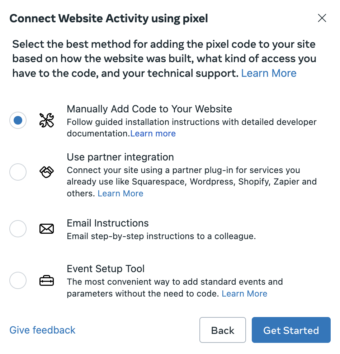Click Learn more under Manually Add Code
The image size is (340, 354).
(153, 133)
